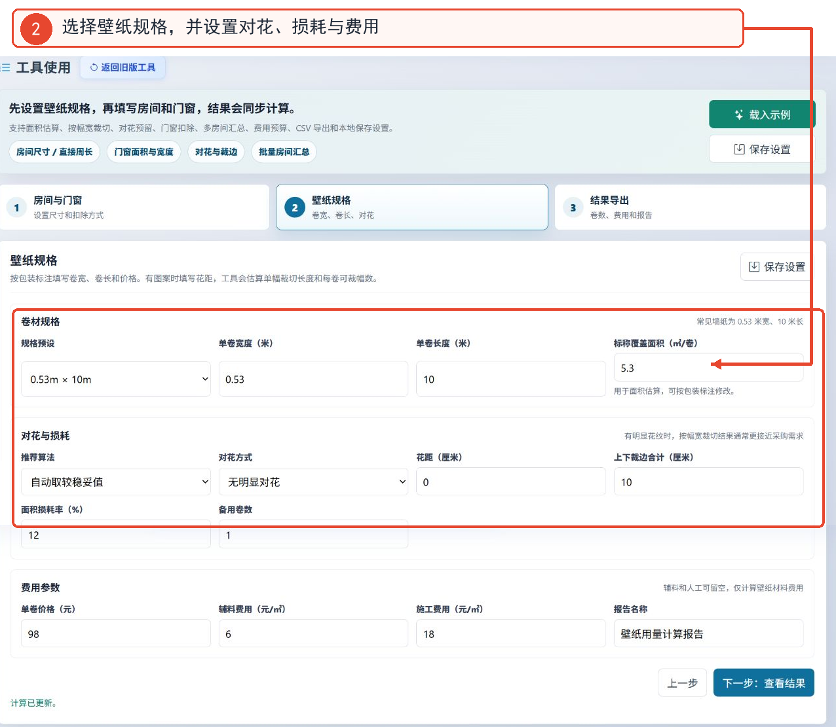Click the 工具使用 page title
The height and width of the screenshot is (727, 836).
tap(43, 67)
